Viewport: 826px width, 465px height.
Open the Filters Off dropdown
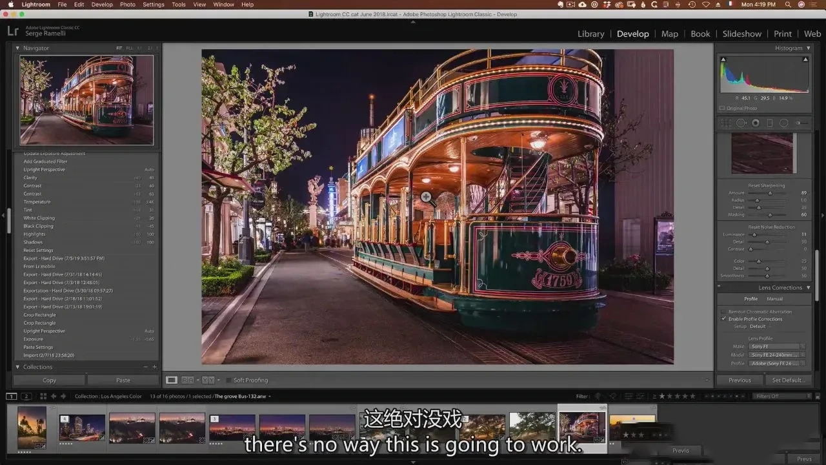click(782, 396)
